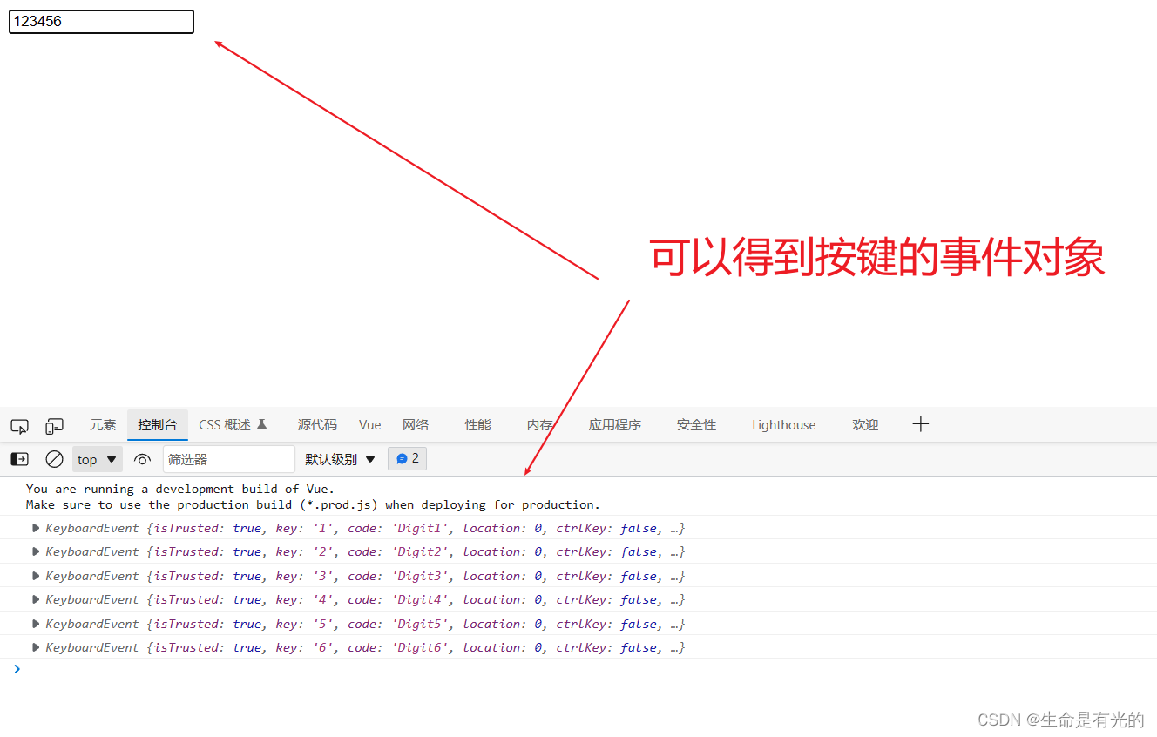Switch to the 源代码 tab

(x=317, y=425)
